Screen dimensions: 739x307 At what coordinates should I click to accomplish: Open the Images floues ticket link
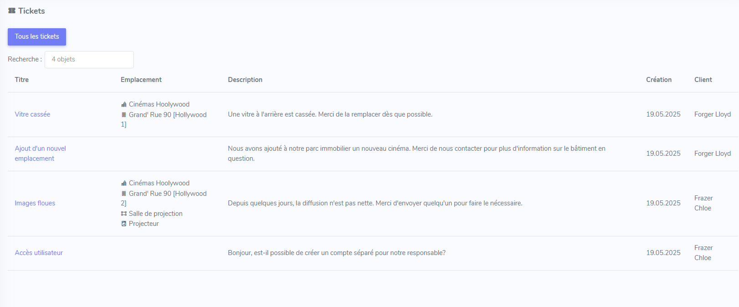click(x=35, y=203)
